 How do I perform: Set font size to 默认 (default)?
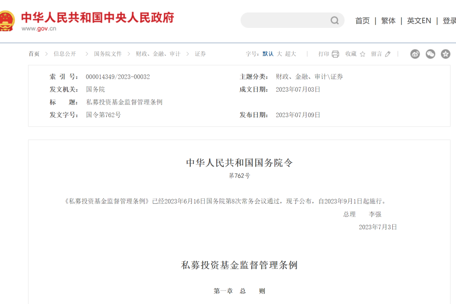point(268,54)
